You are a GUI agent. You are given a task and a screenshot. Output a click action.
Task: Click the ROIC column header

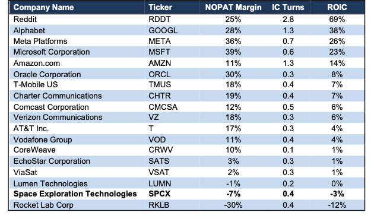point(337,7)
